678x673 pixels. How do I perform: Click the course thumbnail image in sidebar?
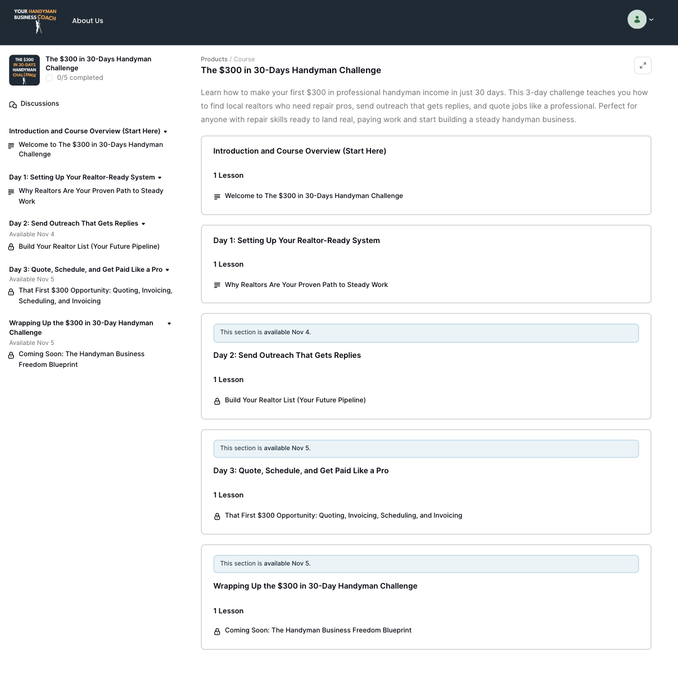pos(24,70)
